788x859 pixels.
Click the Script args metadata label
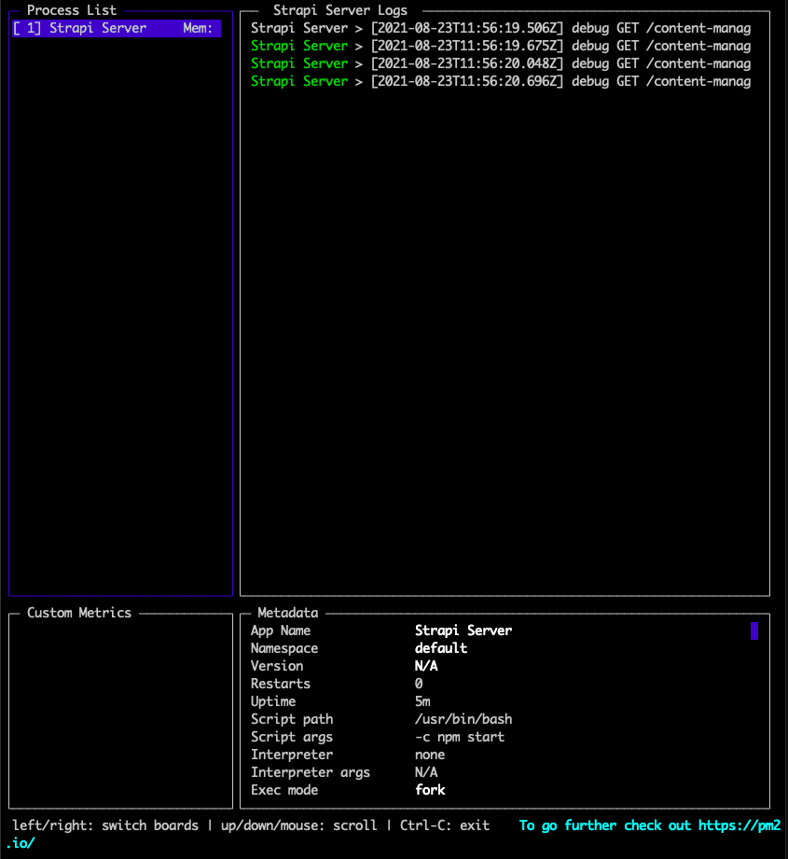[292, 737]
